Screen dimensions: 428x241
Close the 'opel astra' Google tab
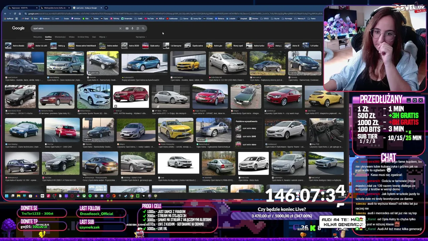click(101, 8)
